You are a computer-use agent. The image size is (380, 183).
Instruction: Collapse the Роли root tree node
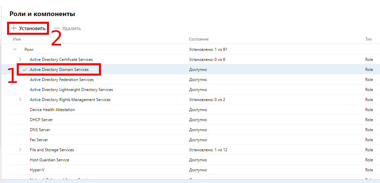click(15, 49)
